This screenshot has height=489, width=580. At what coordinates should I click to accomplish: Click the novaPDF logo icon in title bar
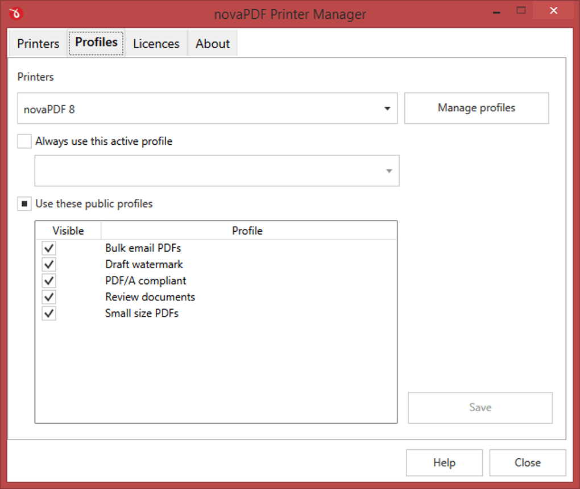16,14
